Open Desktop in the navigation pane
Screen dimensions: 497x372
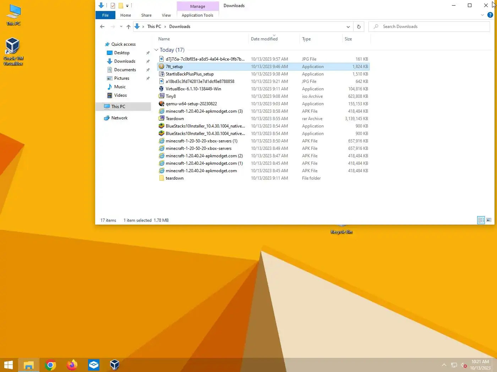(122, 53)
